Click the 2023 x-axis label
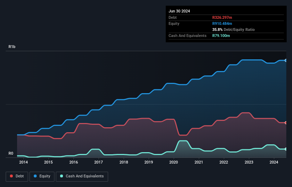 249,162
